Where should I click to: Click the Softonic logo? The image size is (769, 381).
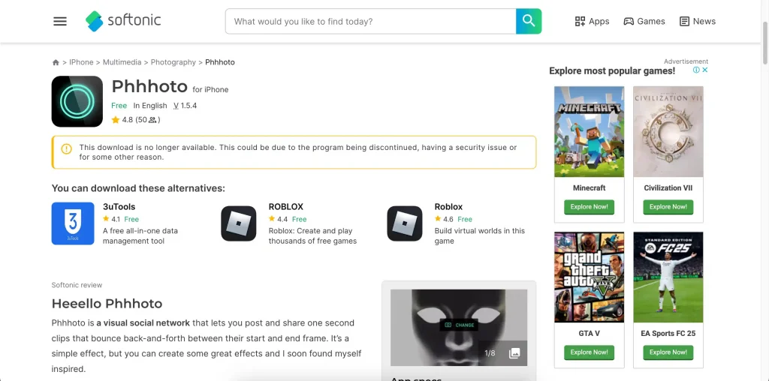[x=123, y=21]
